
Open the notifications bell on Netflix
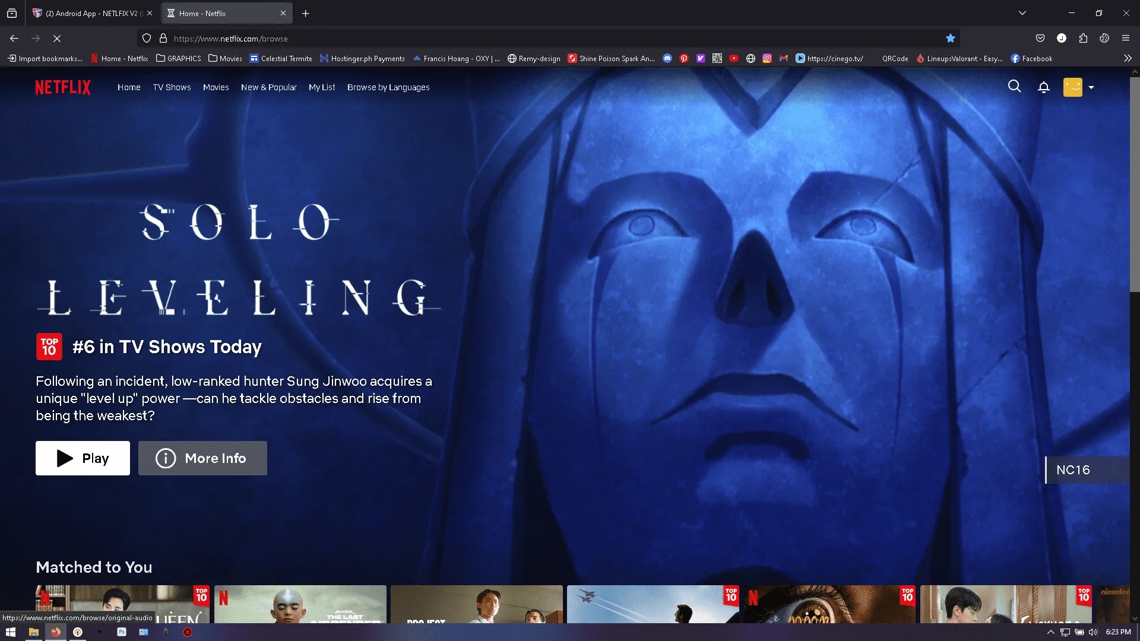(1044, 87)
